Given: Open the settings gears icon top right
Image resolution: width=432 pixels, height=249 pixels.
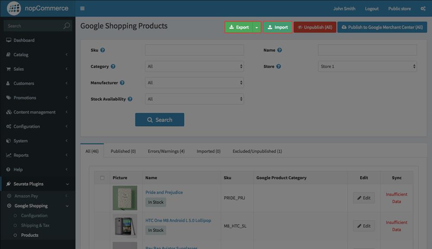Looking at the screenshot, I should point(423,9).
